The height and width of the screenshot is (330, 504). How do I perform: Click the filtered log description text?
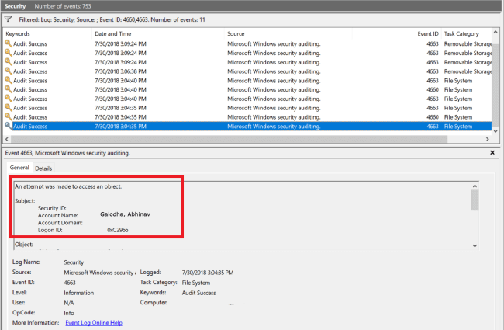(112, 19)
